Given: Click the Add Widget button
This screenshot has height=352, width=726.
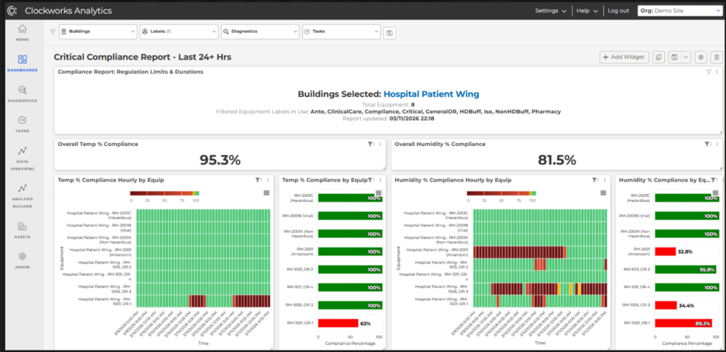Looking at the screenshot, I should tap(624, 57).
